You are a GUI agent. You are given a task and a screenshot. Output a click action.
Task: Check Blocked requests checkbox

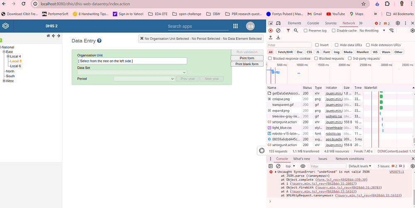[x=316, y=59]
